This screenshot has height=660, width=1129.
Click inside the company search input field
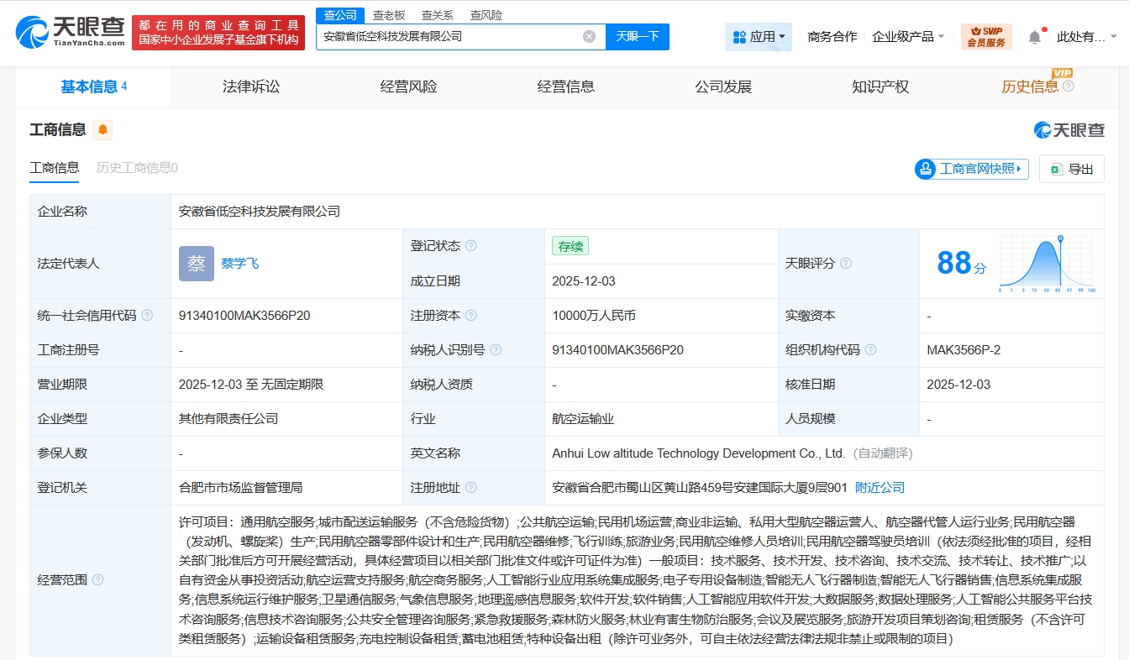click(x=454, y=37)
